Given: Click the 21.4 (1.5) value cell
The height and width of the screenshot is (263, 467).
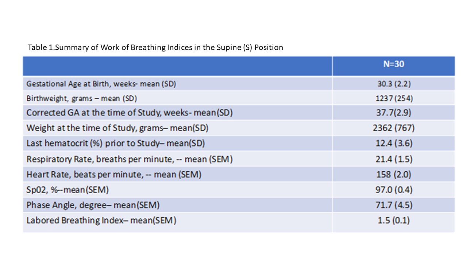Looking at the screenshot, I should [x=394, y=159].
